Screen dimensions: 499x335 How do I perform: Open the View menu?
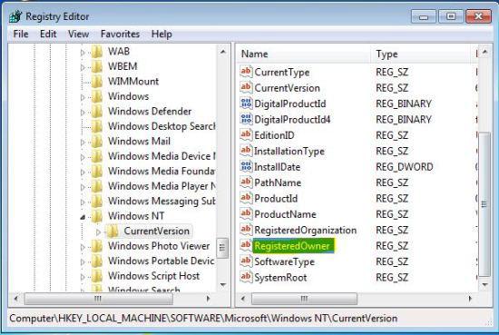pos(78,34)
